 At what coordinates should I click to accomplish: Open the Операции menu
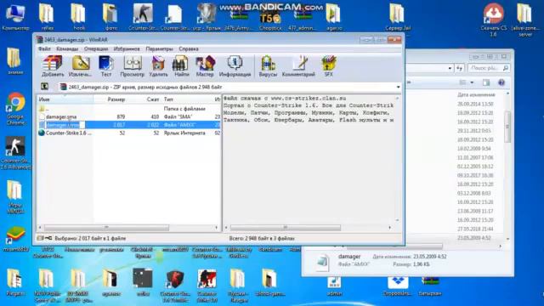96,49
